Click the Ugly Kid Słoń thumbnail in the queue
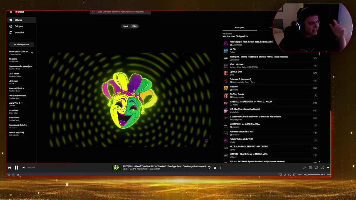356x200 pixels. pos(226,73)
